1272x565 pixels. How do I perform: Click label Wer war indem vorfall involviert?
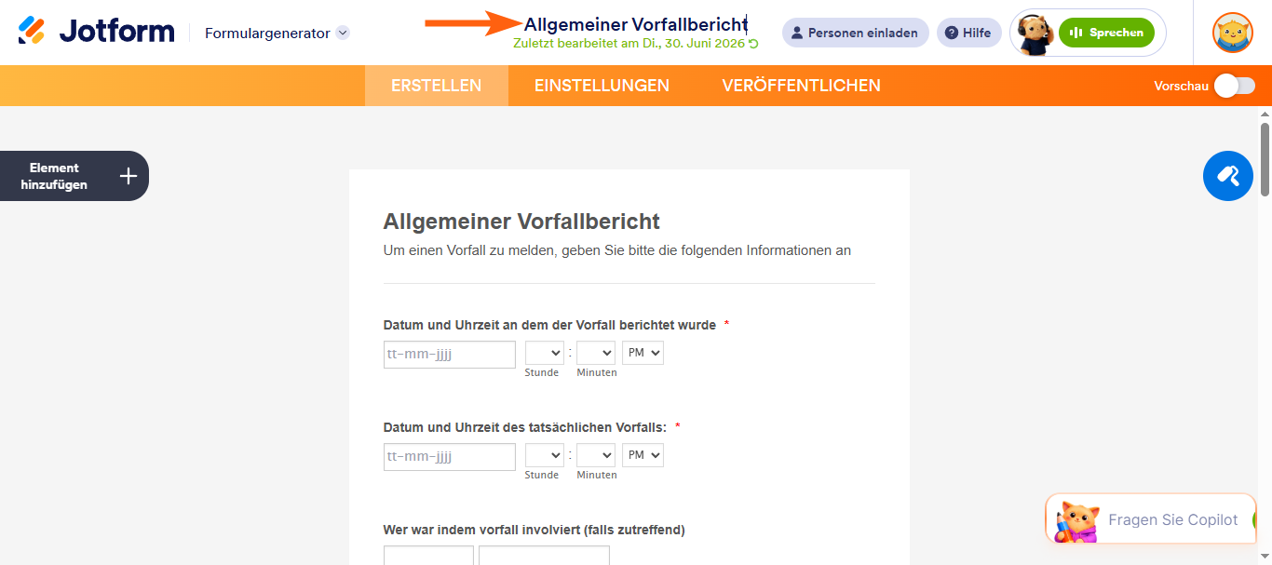(534, 530)
